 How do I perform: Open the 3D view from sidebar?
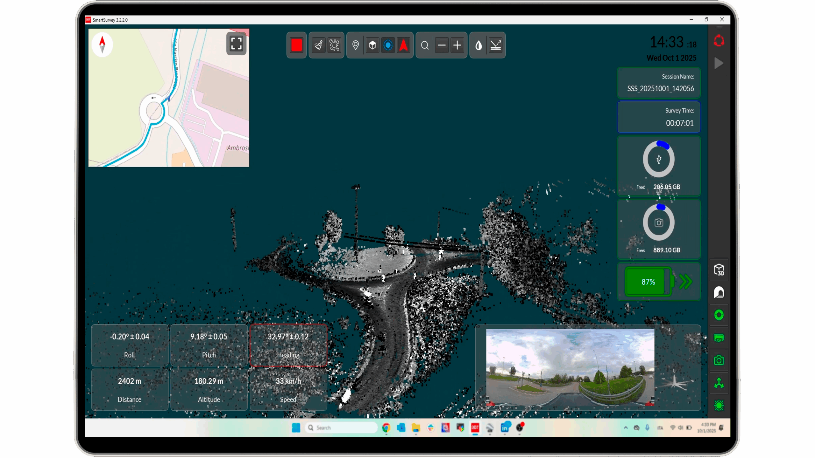coord(719,270)
